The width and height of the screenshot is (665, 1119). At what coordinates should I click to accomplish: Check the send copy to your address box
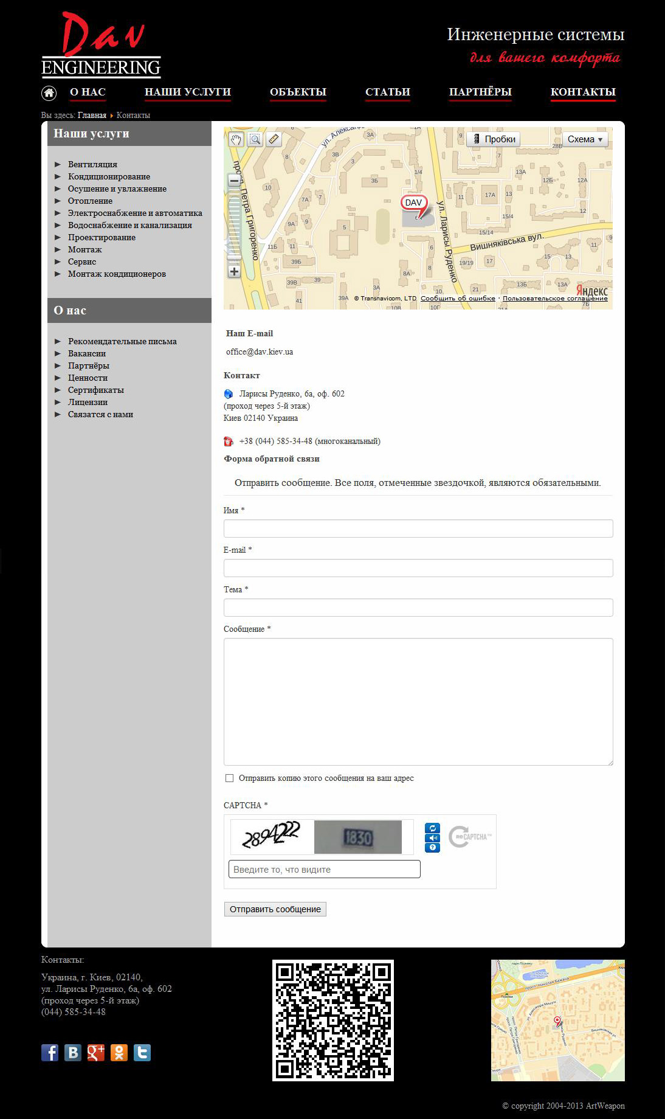(x=229, y=778)
